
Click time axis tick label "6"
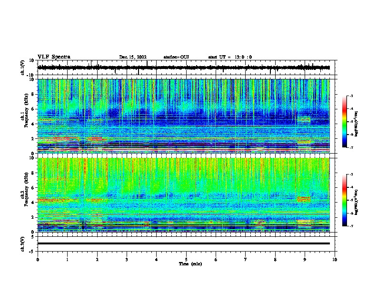216,260
